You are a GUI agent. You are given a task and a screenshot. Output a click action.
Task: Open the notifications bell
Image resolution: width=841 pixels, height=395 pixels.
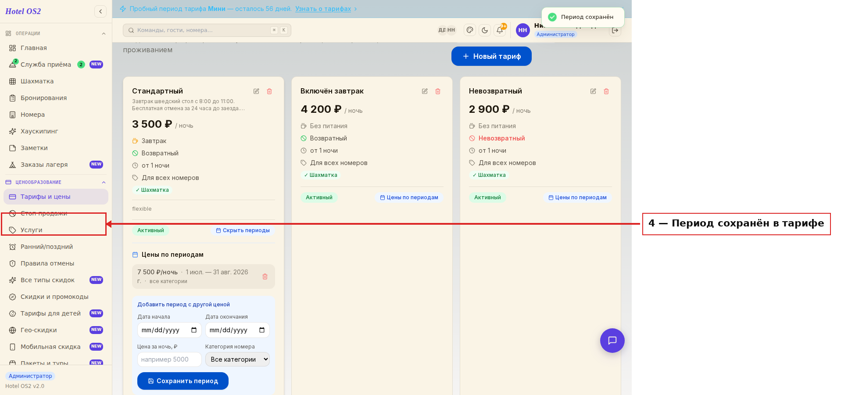tap(500, 30)
